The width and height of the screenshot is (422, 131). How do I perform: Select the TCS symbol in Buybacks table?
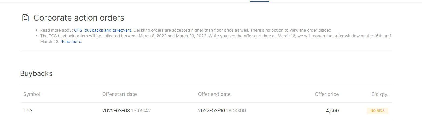coord(28,111)
